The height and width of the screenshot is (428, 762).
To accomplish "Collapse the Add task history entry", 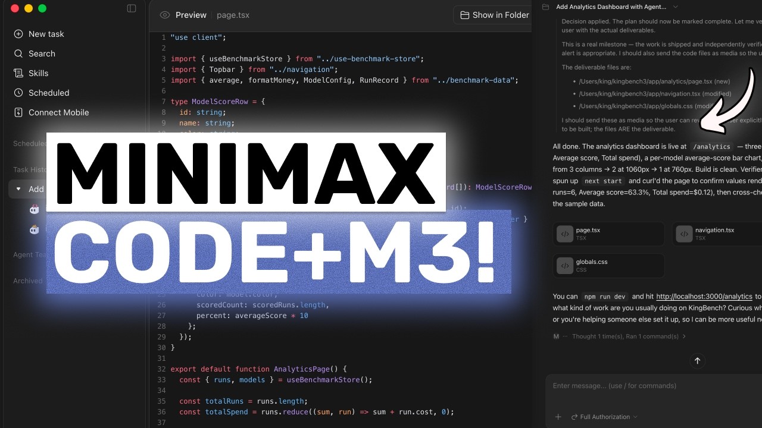I will [18, 189].
